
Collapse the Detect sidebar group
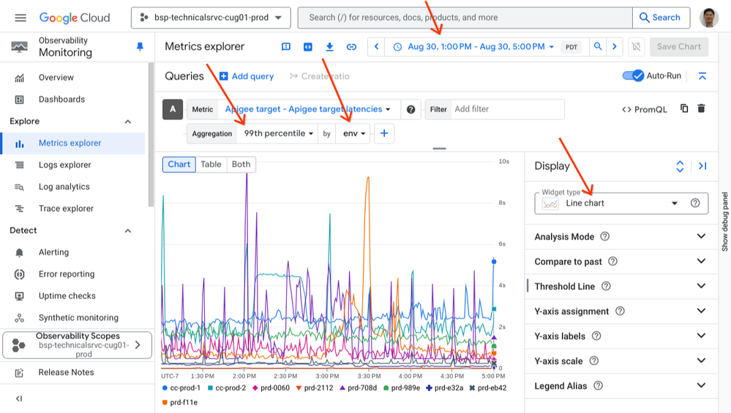click(128, 231)
